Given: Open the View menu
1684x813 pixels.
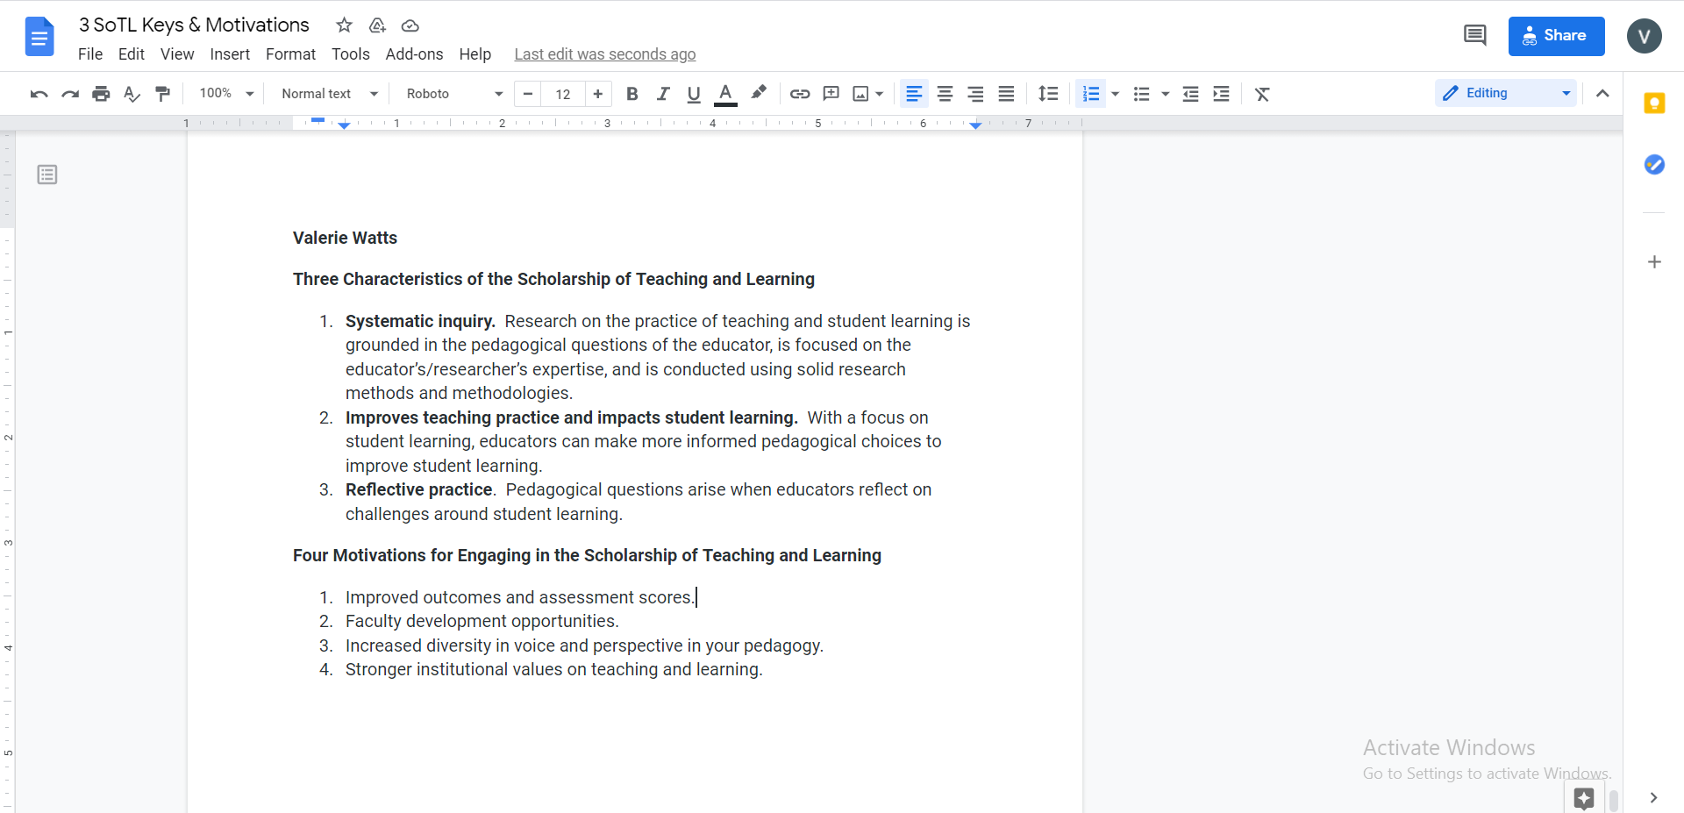Looking at the screenshot, I should pyautogui.click(x=177, y=54).
